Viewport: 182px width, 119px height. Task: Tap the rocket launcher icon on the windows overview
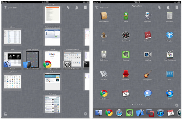77,8
